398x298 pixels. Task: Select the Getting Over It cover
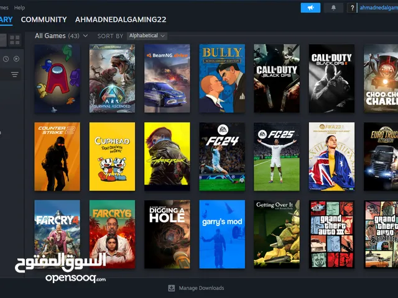coord(277,234)
